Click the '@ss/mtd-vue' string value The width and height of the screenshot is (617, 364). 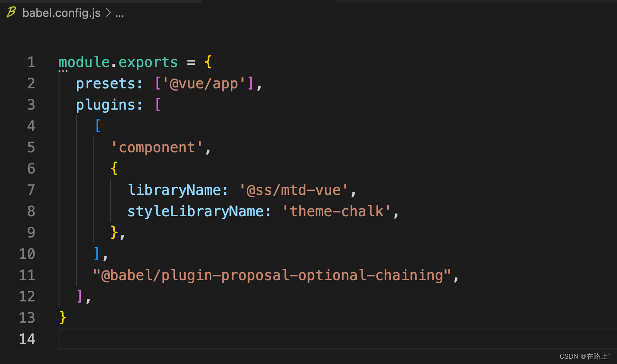(x=293, y=190)
